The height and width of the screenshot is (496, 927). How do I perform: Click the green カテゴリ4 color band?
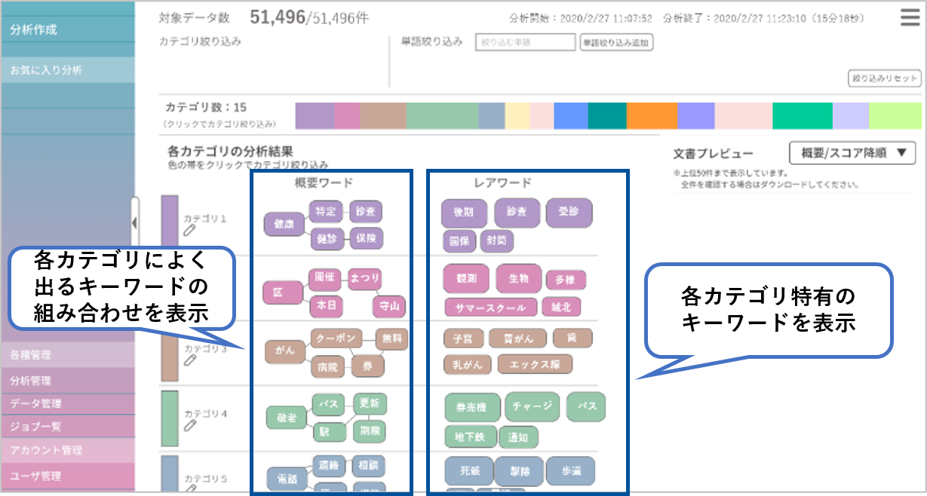click(x=169, y=419)
